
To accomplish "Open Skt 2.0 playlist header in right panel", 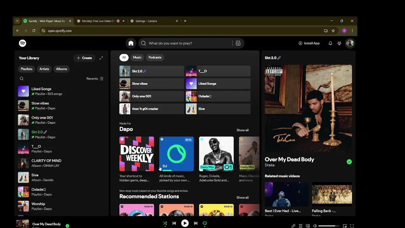I will click(272, 58).
